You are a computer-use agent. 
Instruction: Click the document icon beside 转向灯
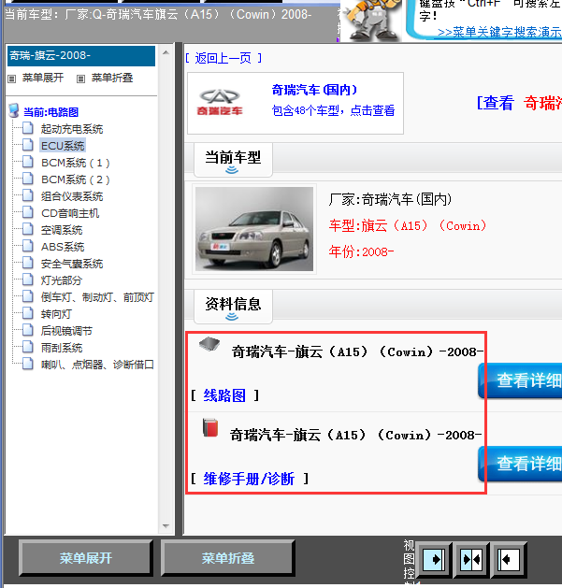pos(28,313)
